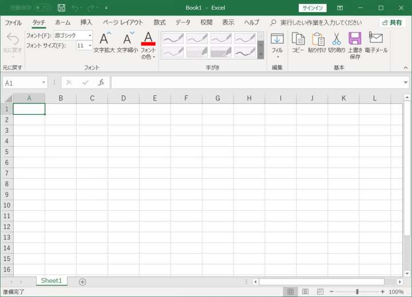
Task: Click the Undo arrow in the quick access toolbar
Action: point(75,8)
